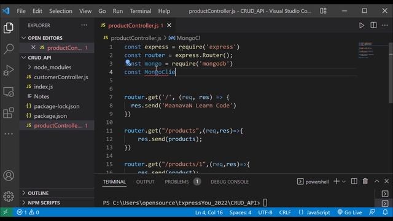The height and width of the screenshot is (221, 393).
Task: Open the launch profile dropdown next to plus
Action: 344,182
